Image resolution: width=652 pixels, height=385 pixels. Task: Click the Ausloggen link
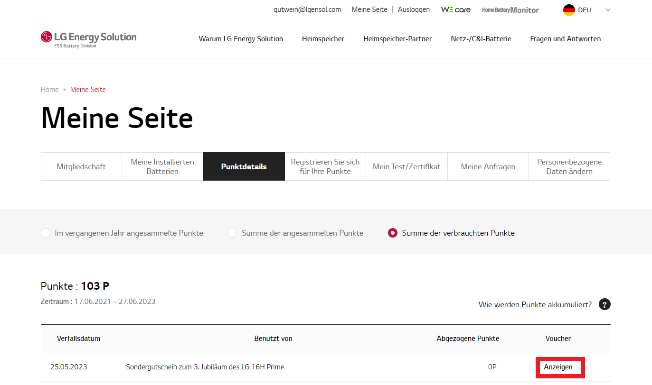pyautogui.click(x=414, y=9)
